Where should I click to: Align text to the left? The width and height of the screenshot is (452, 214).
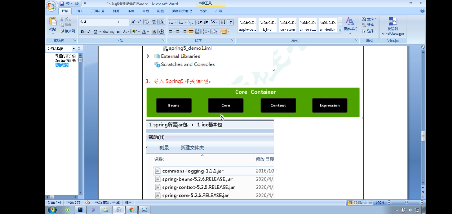(171, 32)
